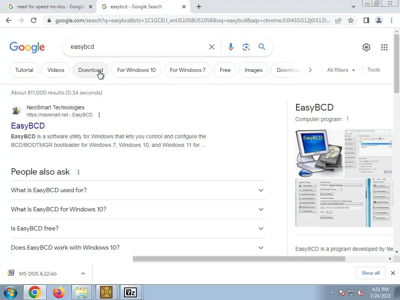The height and width of the screenshot is (300, 400).
Task: Click in the easybcd search field
Action: pyautogui.click(x=138, y=47)
